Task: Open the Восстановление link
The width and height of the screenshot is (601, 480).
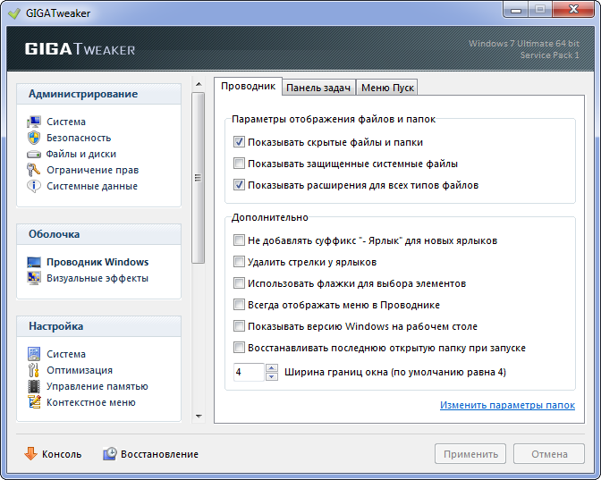Action: 159,454
